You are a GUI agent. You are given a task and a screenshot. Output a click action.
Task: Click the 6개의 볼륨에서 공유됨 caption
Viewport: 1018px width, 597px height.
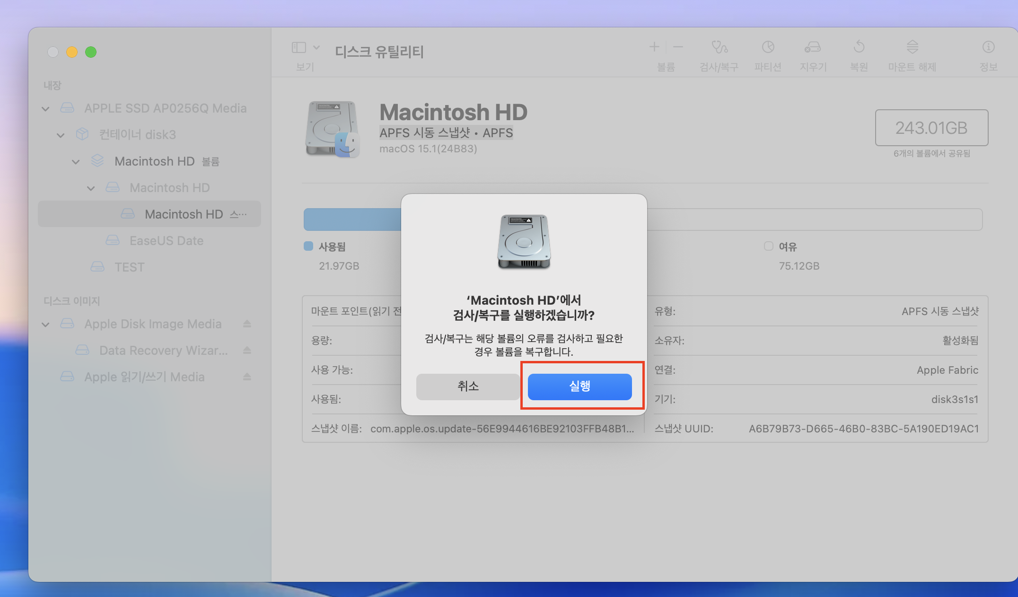coord(931,153)
